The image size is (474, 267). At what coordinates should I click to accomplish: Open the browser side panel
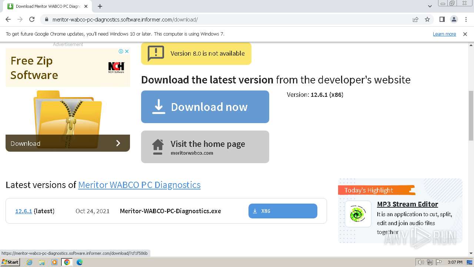(x=442, y=19)
